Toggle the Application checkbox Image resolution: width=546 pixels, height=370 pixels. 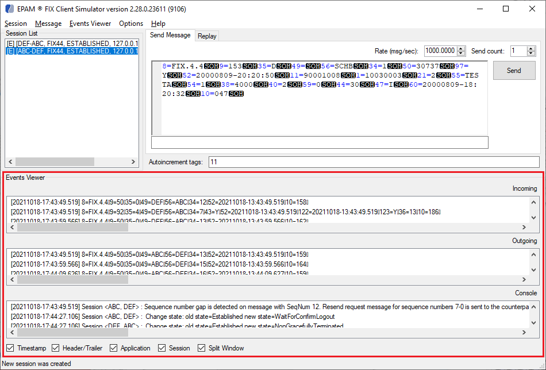pos(114,348)
